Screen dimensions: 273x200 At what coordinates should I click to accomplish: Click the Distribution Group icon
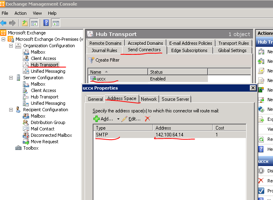tap(26, 122)
